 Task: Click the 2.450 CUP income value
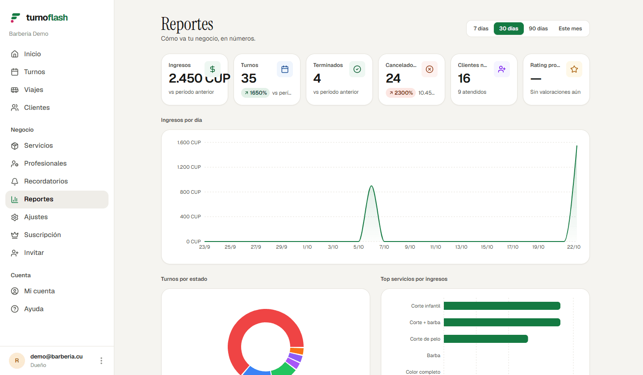(200, 78)
